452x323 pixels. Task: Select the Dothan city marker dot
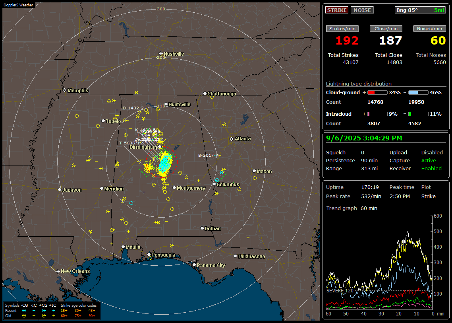202,228
